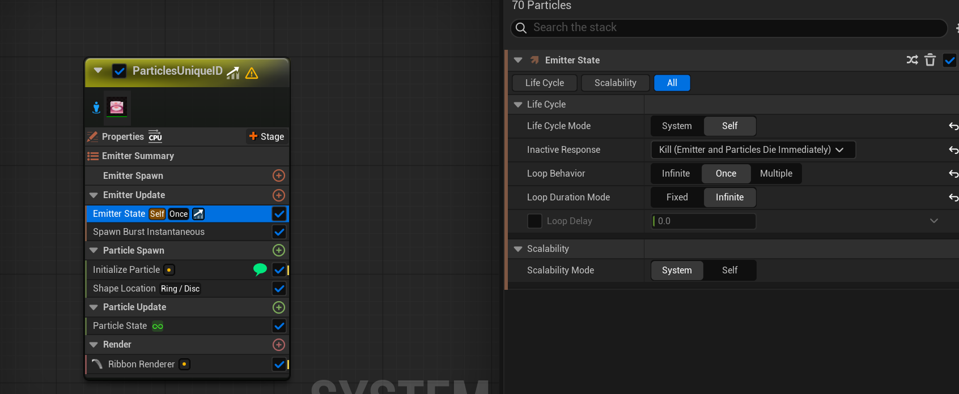Switch to the Life Cycle filter tab
959x394 pixels.
tap(544, 83)
